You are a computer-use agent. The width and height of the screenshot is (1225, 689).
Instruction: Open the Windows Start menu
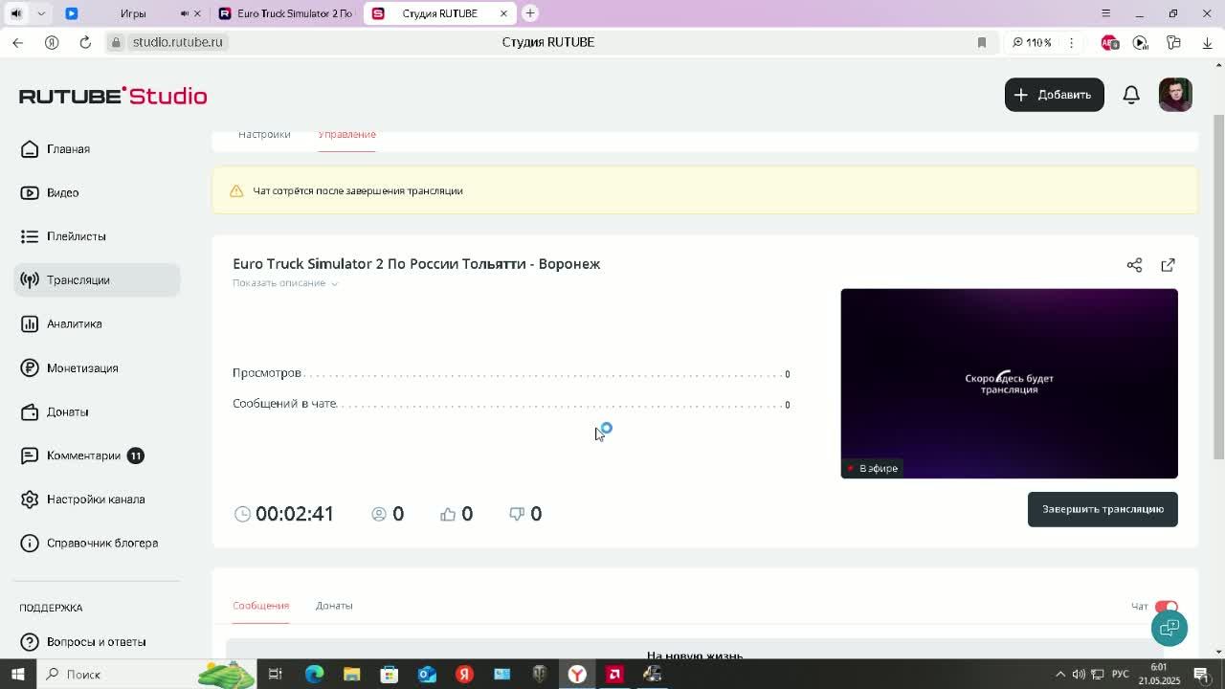click(x=17, y=674)
